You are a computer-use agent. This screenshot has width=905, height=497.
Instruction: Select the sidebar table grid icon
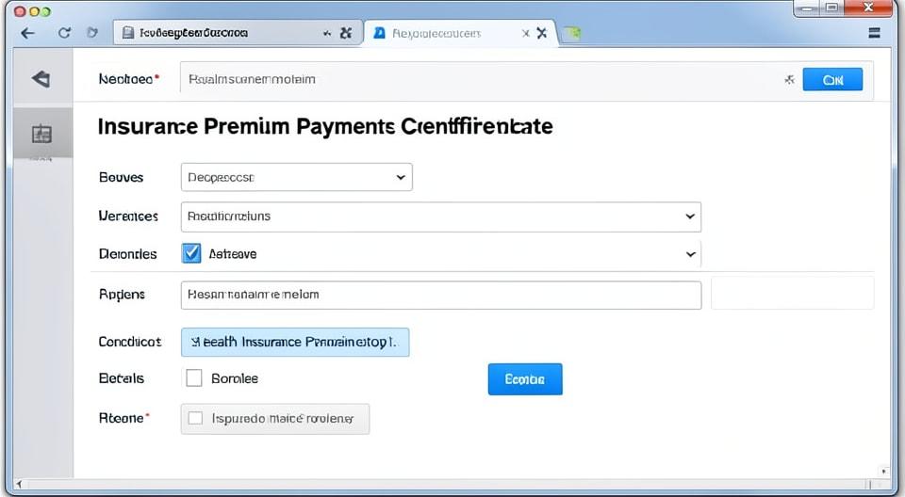pyautogui.click(x=41, y=134)
